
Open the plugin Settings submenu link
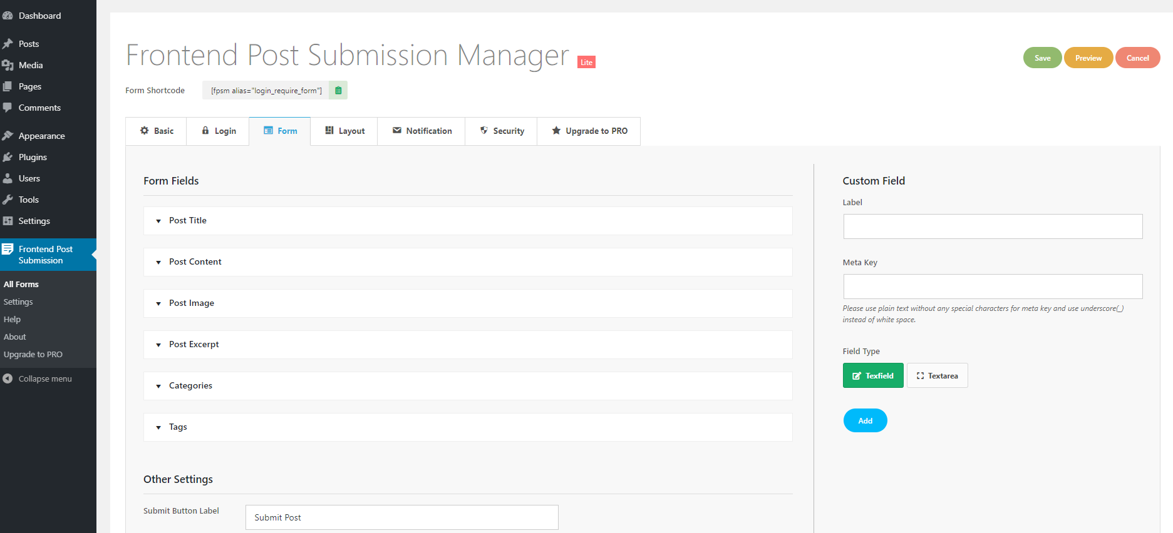(x=18, y=302)
